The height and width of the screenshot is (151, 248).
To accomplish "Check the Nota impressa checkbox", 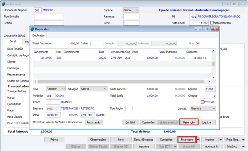I will 212,23.
